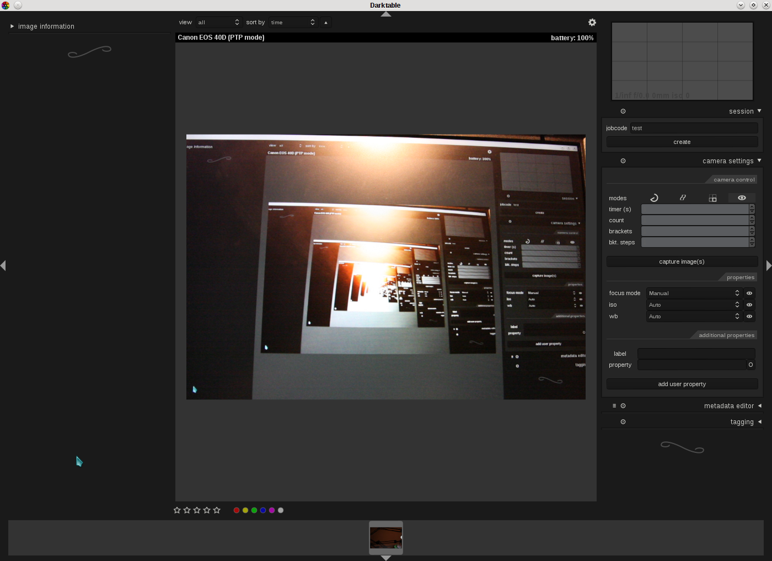Click capture image(s) button

coord(682,261)
